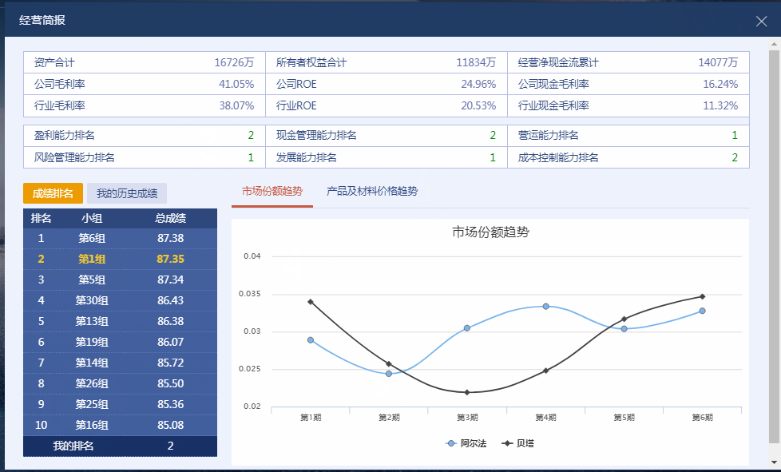Viewport: 781px width, 472px height.
Task: Click the 经营简报 dialog title
Action: pyautogui.click(x=42, y=21)
